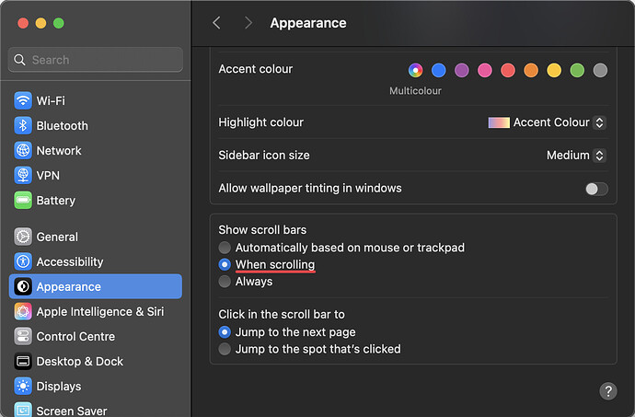Image resolution: width=635 pixels, height=417 pixels.
Task: Open the Displays icon in sidebar
Action: (x=23, y=386)
